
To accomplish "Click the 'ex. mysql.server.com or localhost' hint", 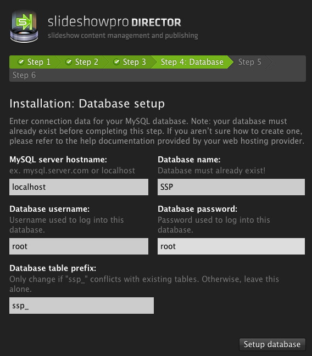I will pos(73,171).
